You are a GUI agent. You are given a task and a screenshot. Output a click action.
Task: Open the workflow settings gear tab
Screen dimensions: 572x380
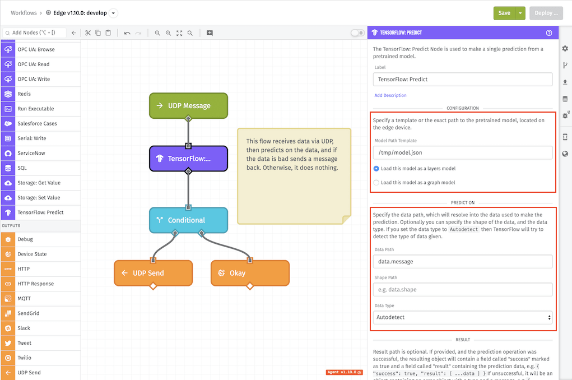[565, 49]
